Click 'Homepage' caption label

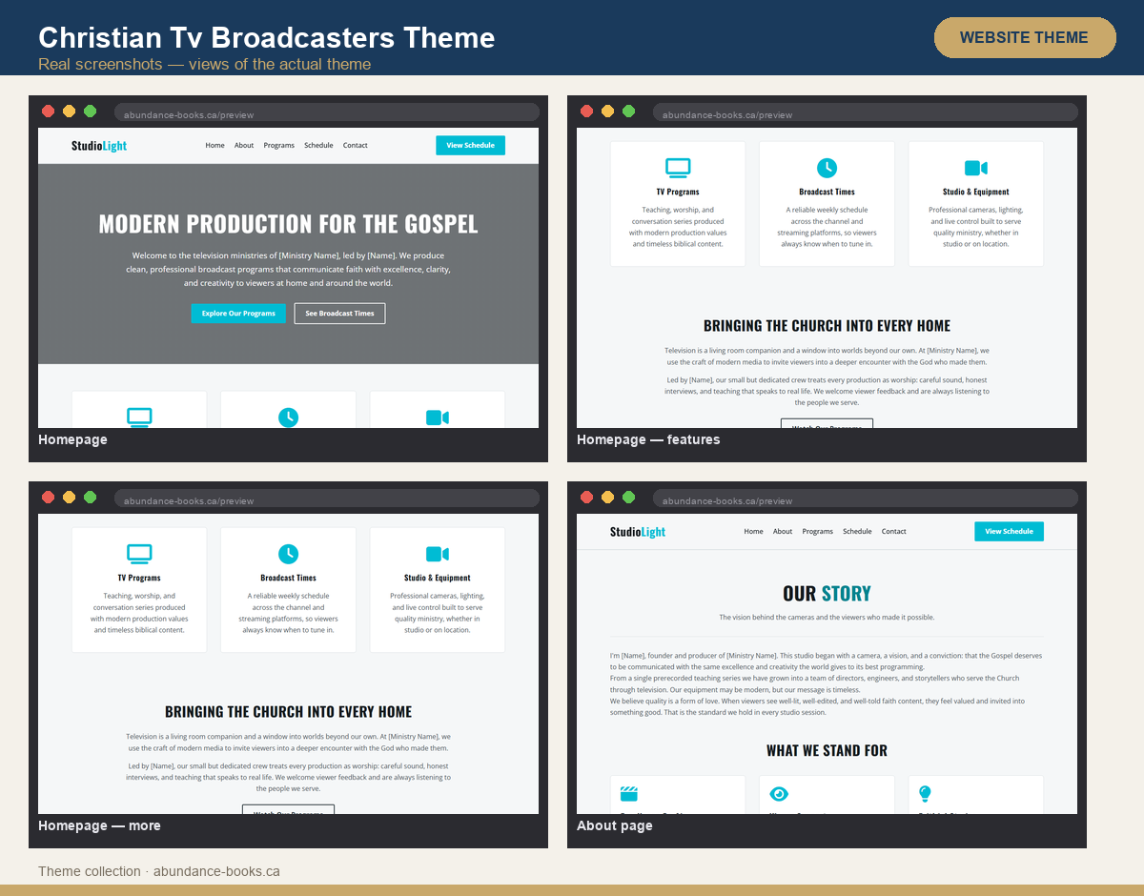[72, 440]
